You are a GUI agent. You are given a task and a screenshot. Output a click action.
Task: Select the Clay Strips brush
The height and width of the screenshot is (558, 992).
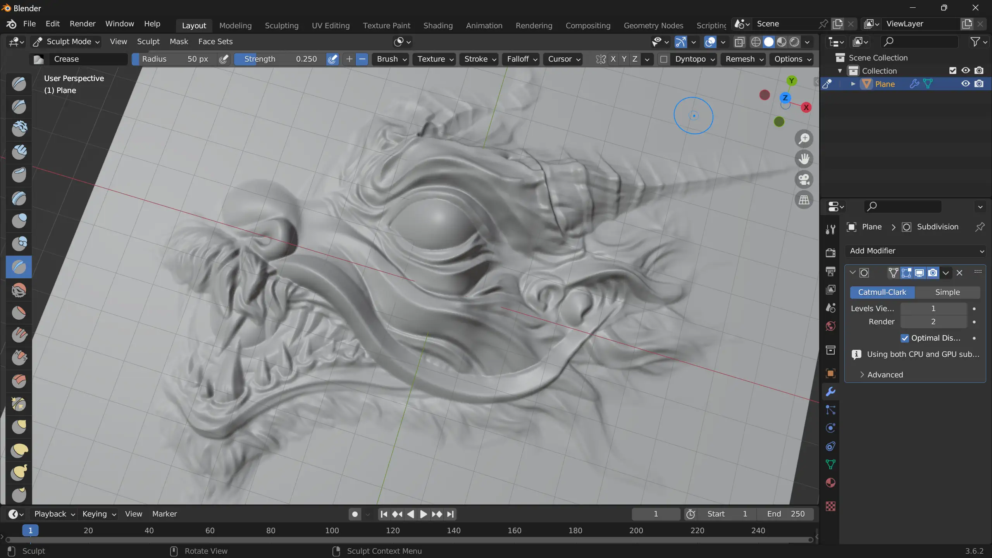pos(19,152)
